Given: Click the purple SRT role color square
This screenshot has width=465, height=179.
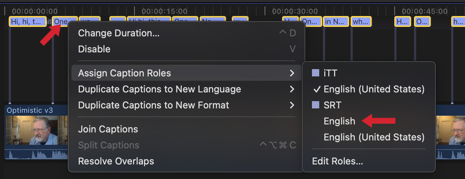Looking at the screenshot, I should (316, 105).
